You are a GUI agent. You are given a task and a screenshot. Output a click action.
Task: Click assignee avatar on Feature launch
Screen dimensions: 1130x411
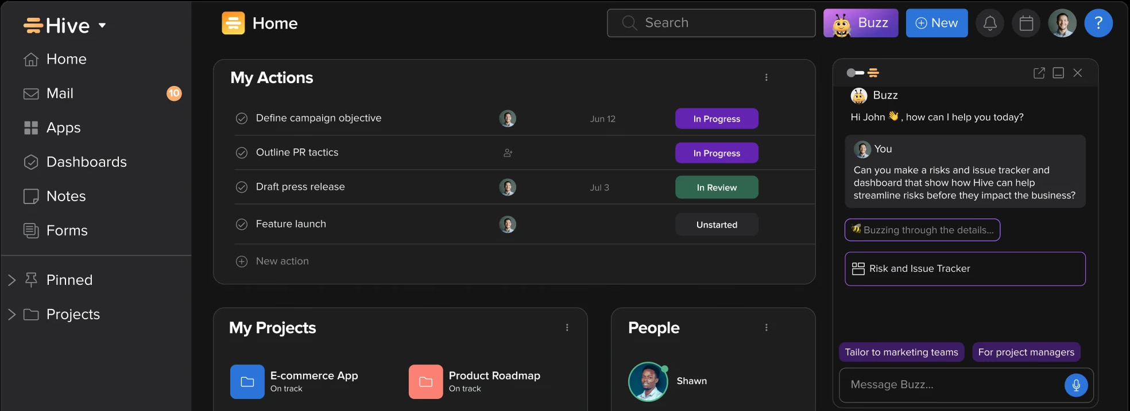[508, 224]
